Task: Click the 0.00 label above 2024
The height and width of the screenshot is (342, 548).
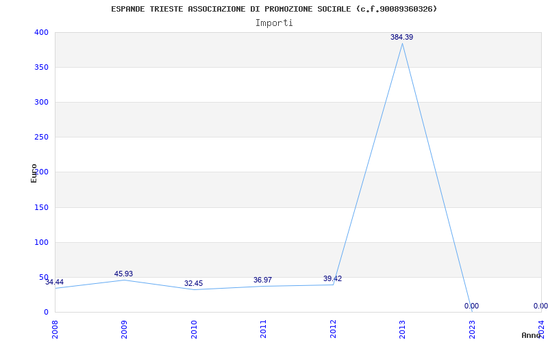Action: [x=540, y=306]
